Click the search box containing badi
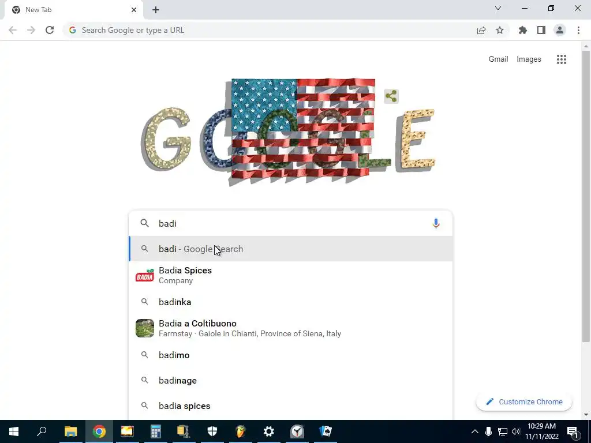This screenshot has width=591, height=443. (290, 223)
